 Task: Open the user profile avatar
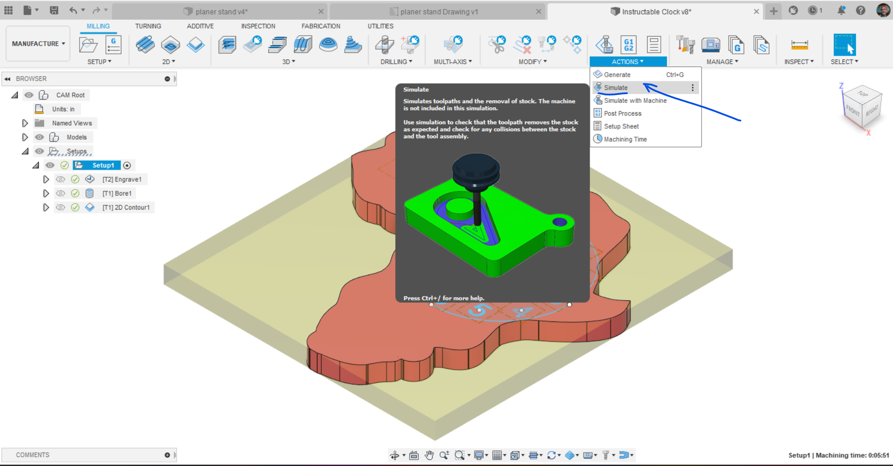[x=883, y=10]
